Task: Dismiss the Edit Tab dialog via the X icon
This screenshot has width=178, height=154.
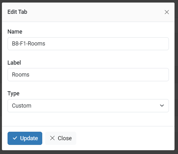Action: 167,12
